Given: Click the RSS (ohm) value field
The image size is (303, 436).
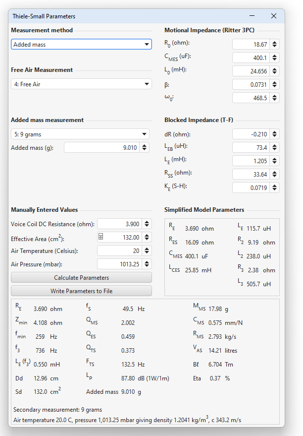Looking at the screenshot, I should (x=251, y=174).
